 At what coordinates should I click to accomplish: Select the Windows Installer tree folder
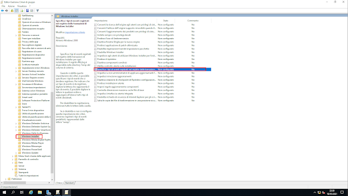[30, 137]
